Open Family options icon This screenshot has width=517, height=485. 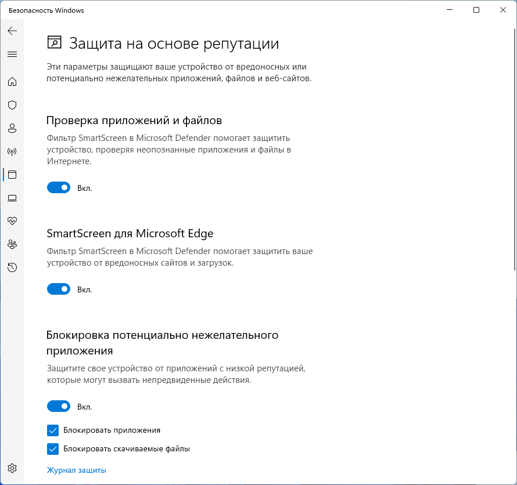12,244
